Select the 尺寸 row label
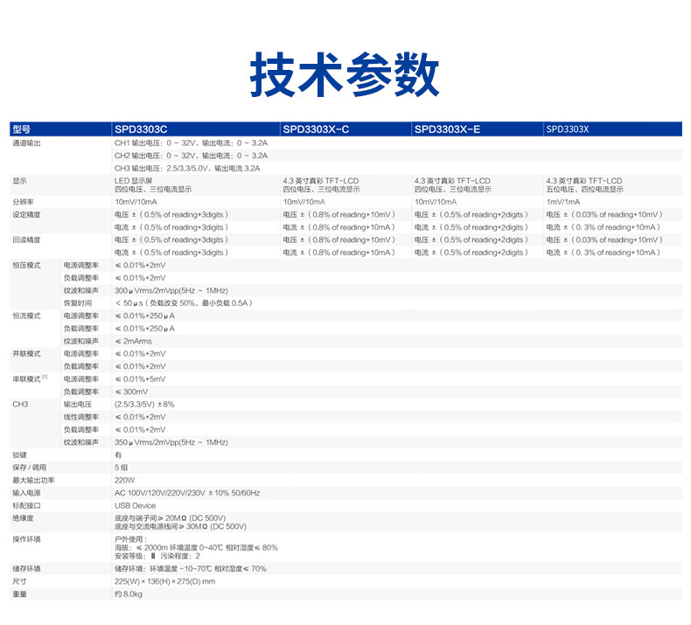Image resolution: width=691 pixels, height=625 pixels. pyautogui.click(x=19, y=582)
